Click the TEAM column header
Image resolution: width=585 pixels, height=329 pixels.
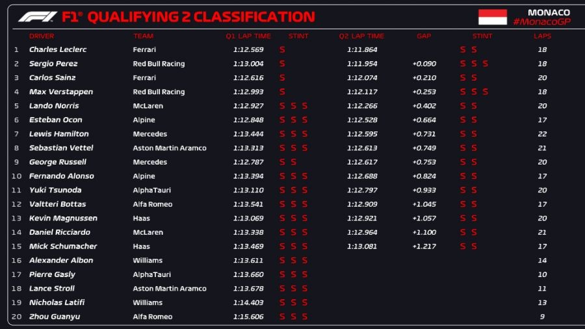(x=143, y=36)
